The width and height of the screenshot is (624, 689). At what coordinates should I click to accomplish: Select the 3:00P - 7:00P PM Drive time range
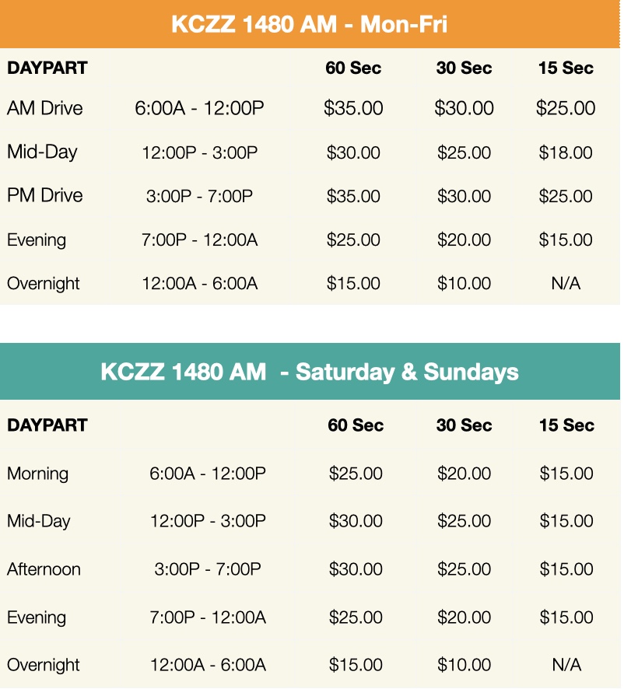click(199, 196)
